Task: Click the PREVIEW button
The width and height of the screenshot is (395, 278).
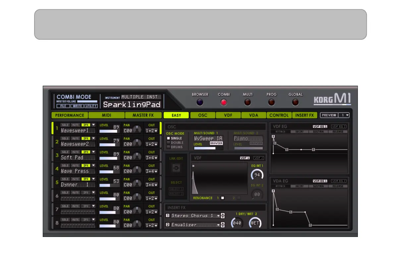Action: (329, 115)
